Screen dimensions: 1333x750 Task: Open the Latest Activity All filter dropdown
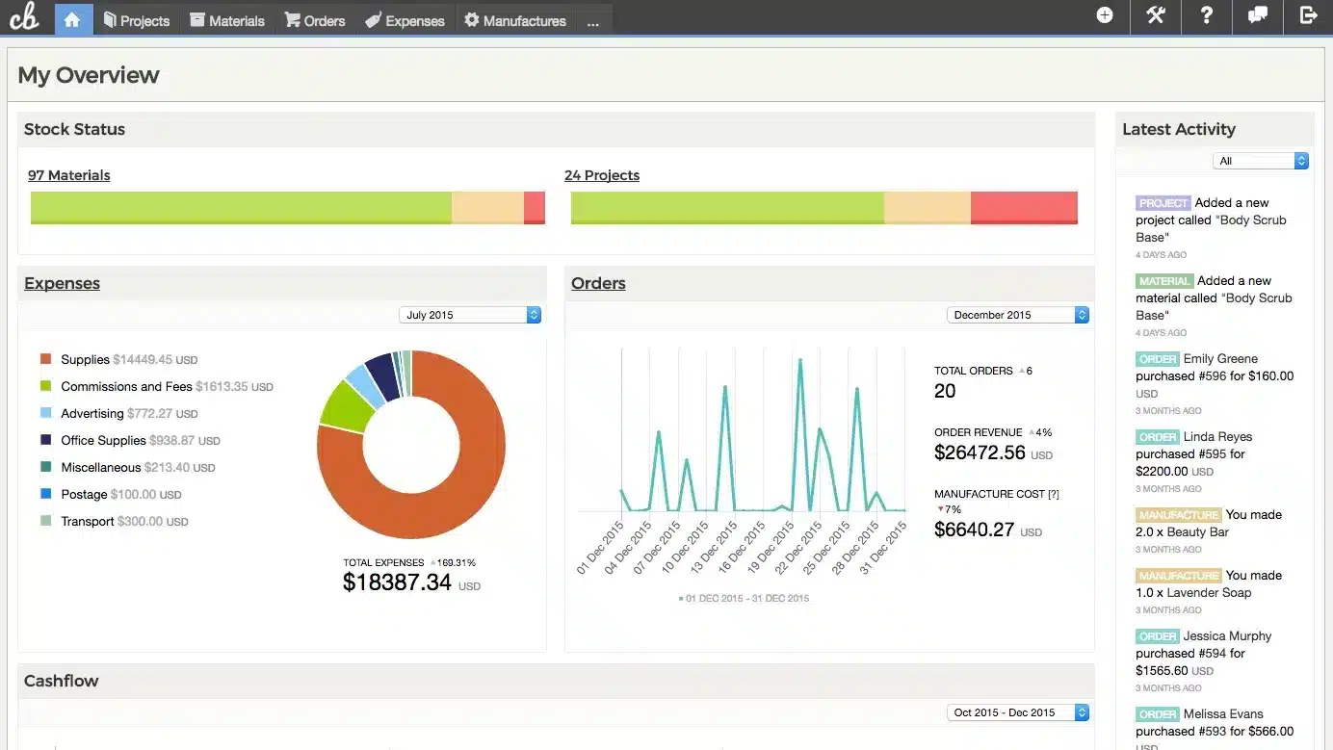coord(1261,161)
